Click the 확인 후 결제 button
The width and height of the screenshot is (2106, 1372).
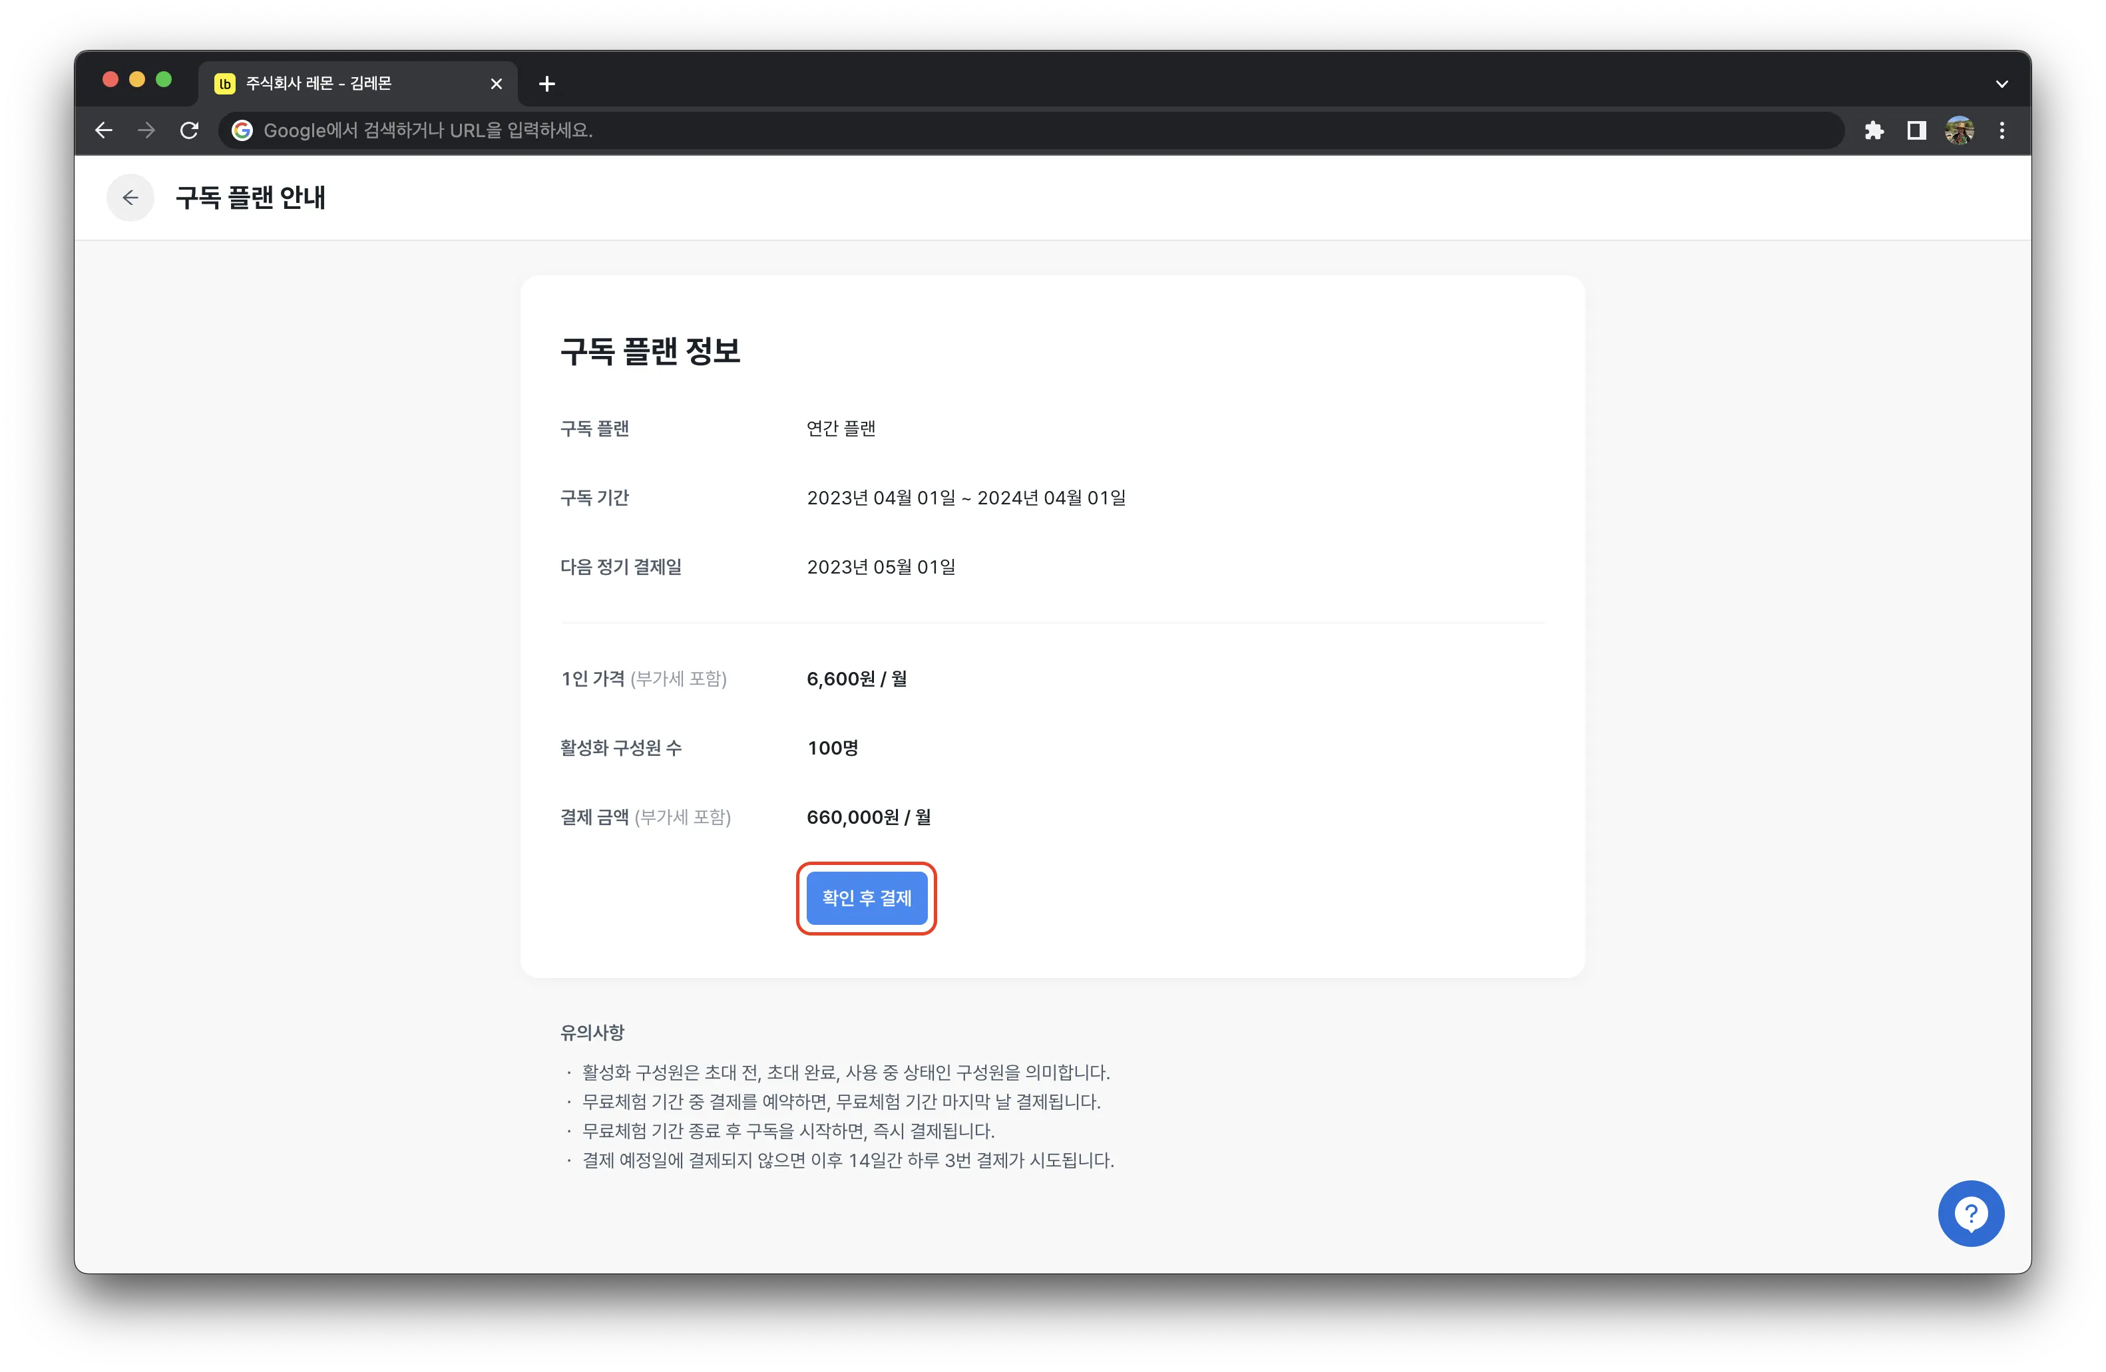[866, 898]
